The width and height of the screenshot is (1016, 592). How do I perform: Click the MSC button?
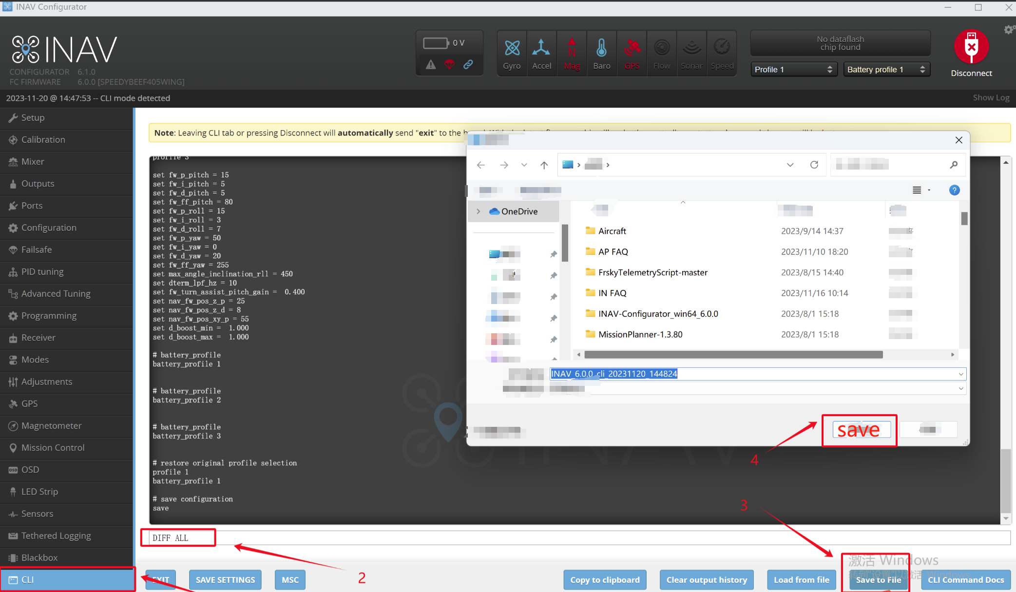[x=290, y=580]
